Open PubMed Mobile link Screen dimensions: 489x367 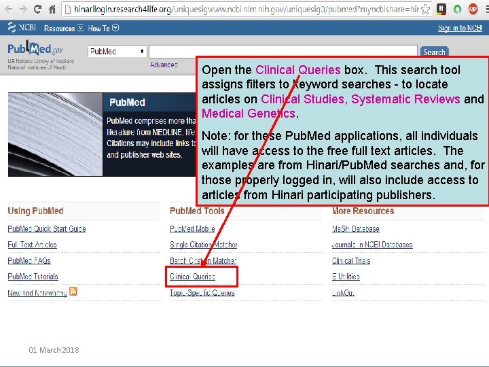click(x=192, y=229)
